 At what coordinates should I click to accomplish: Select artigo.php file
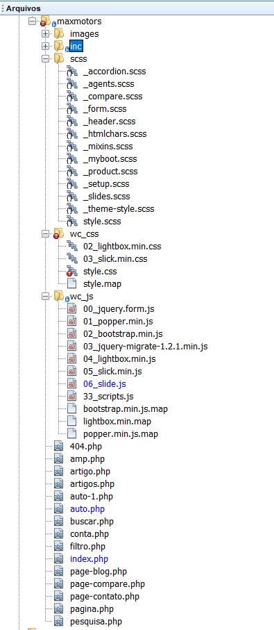pos(90,471)
